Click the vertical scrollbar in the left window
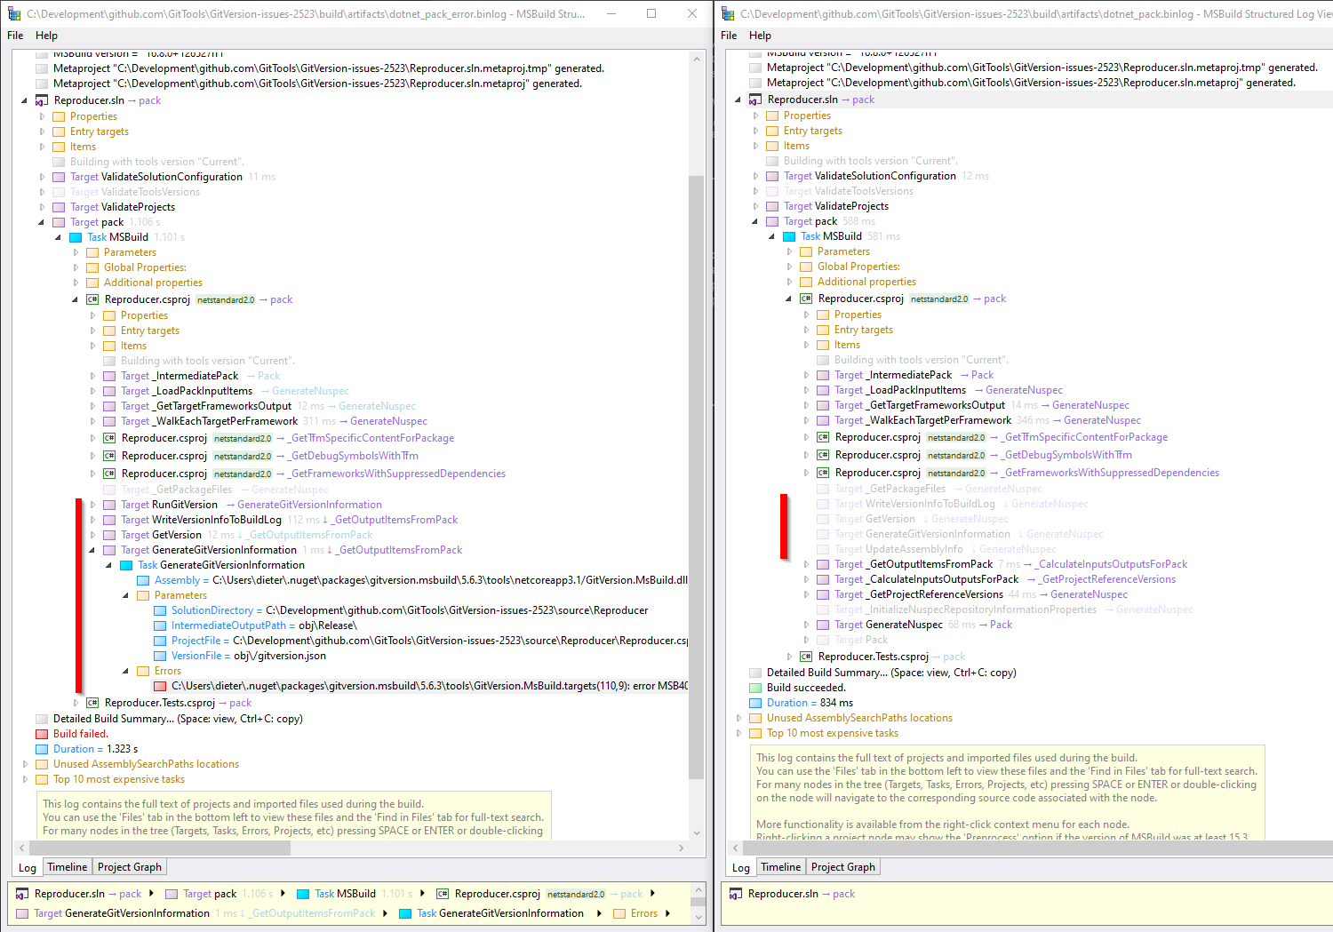The width and height of the screenshot is (1333, 932). (697, 444)
